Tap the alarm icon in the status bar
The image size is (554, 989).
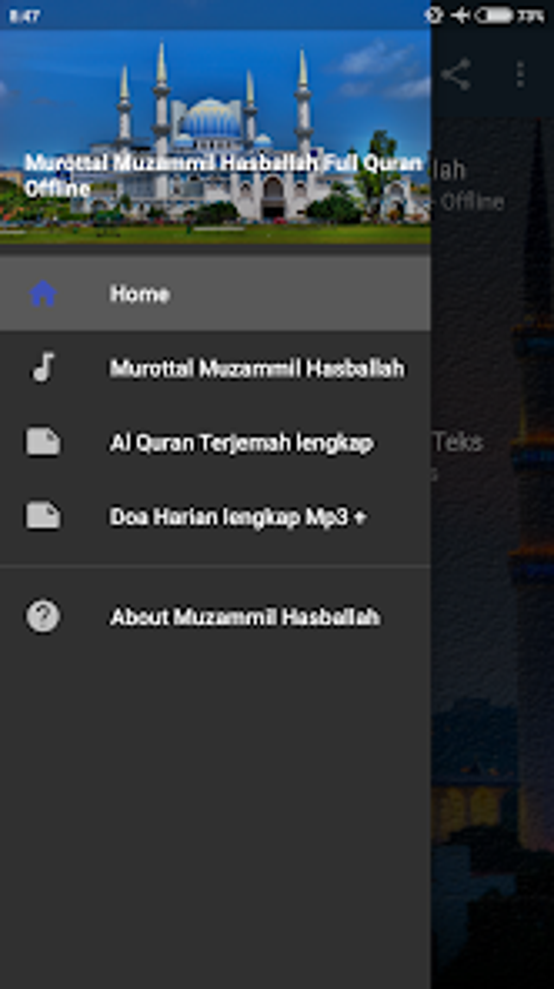tap(433, 16)
